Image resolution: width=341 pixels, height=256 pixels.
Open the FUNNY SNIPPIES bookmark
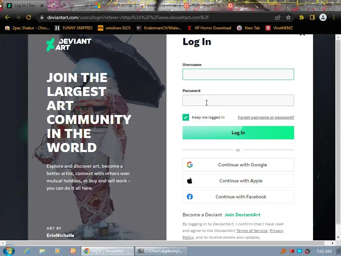(74, 28)
